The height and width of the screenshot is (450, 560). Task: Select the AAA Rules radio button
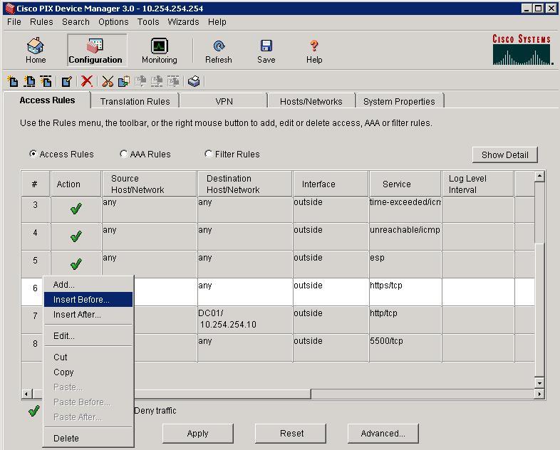pyautogui.click(x=123, y=154)
